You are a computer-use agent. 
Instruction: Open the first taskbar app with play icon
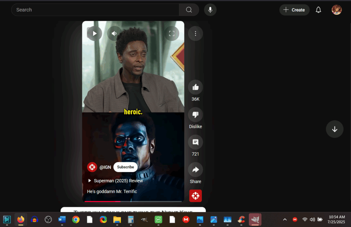coord(7,219)
